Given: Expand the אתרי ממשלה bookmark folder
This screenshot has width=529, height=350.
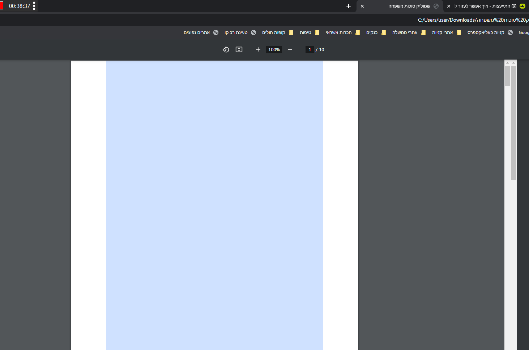Looking at the screenshot, I should [x=409, y=32].
